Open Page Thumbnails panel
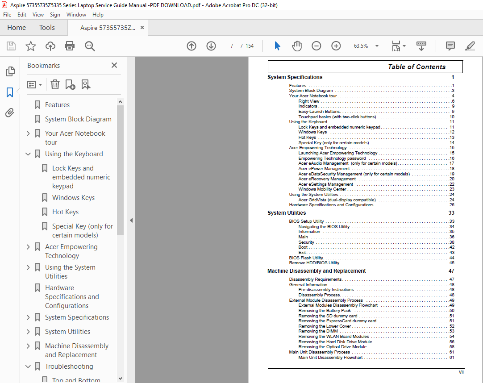 pos(10,71)
